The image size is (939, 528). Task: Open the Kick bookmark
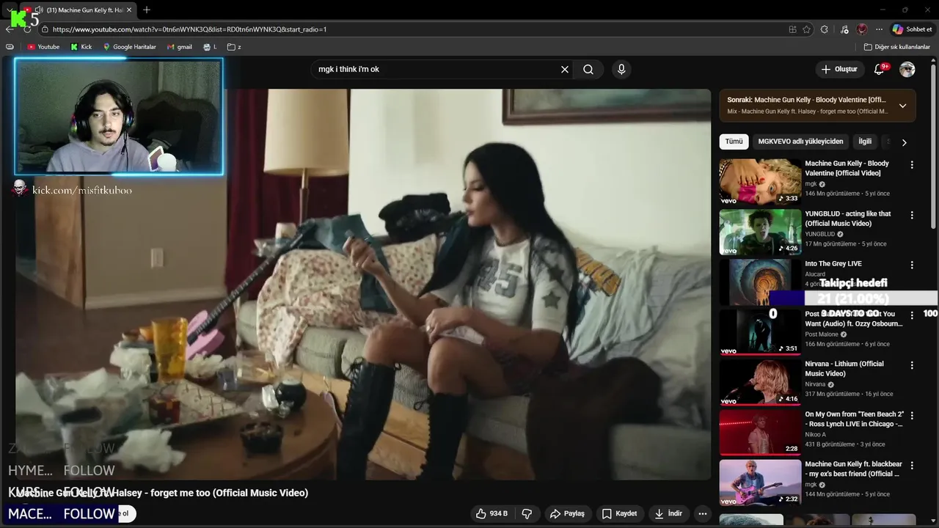(x=81, y=47)
